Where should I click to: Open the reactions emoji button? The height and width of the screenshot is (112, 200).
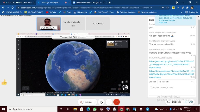tap(102, 102)
